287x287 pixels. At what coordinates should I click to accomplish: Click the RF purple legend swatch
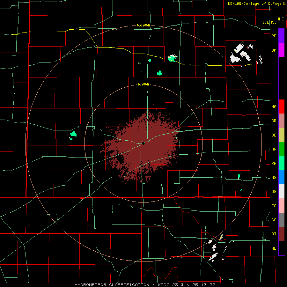[282, 36]
